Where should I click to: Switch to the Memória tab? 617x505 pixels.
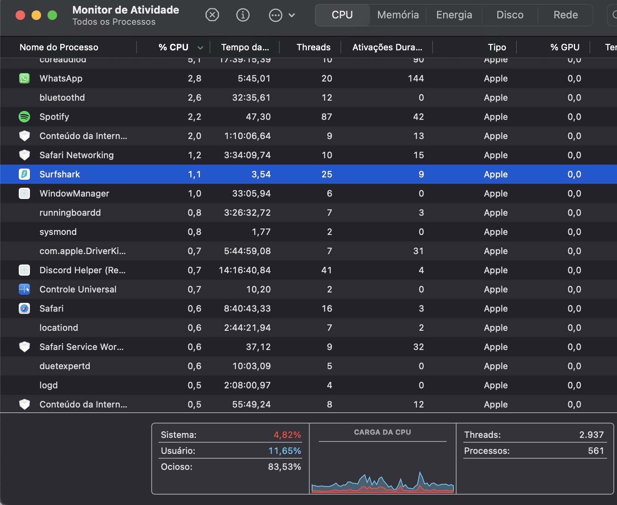398,15
